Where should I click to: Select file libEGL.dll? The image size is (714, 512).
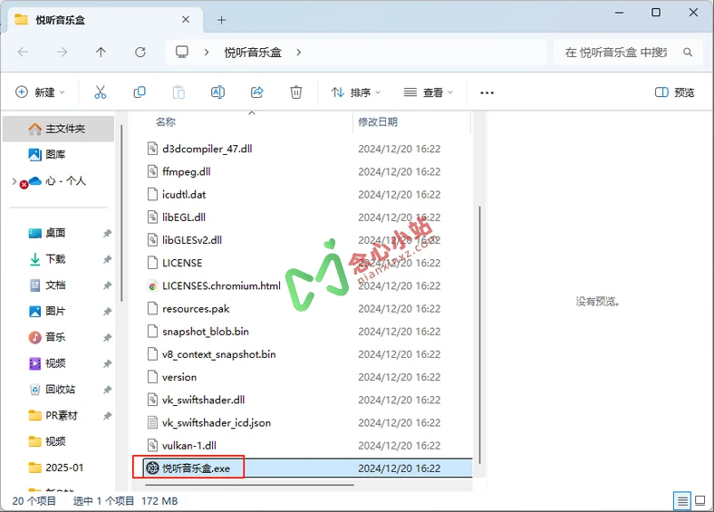click(184, 217)
